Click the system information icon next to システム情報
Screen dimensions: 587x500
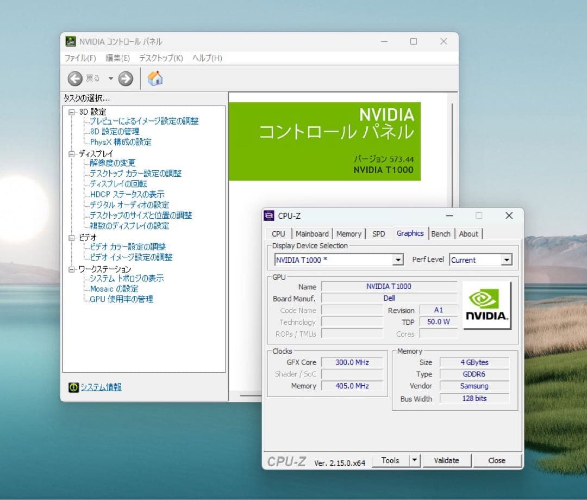tap(73, 387)
